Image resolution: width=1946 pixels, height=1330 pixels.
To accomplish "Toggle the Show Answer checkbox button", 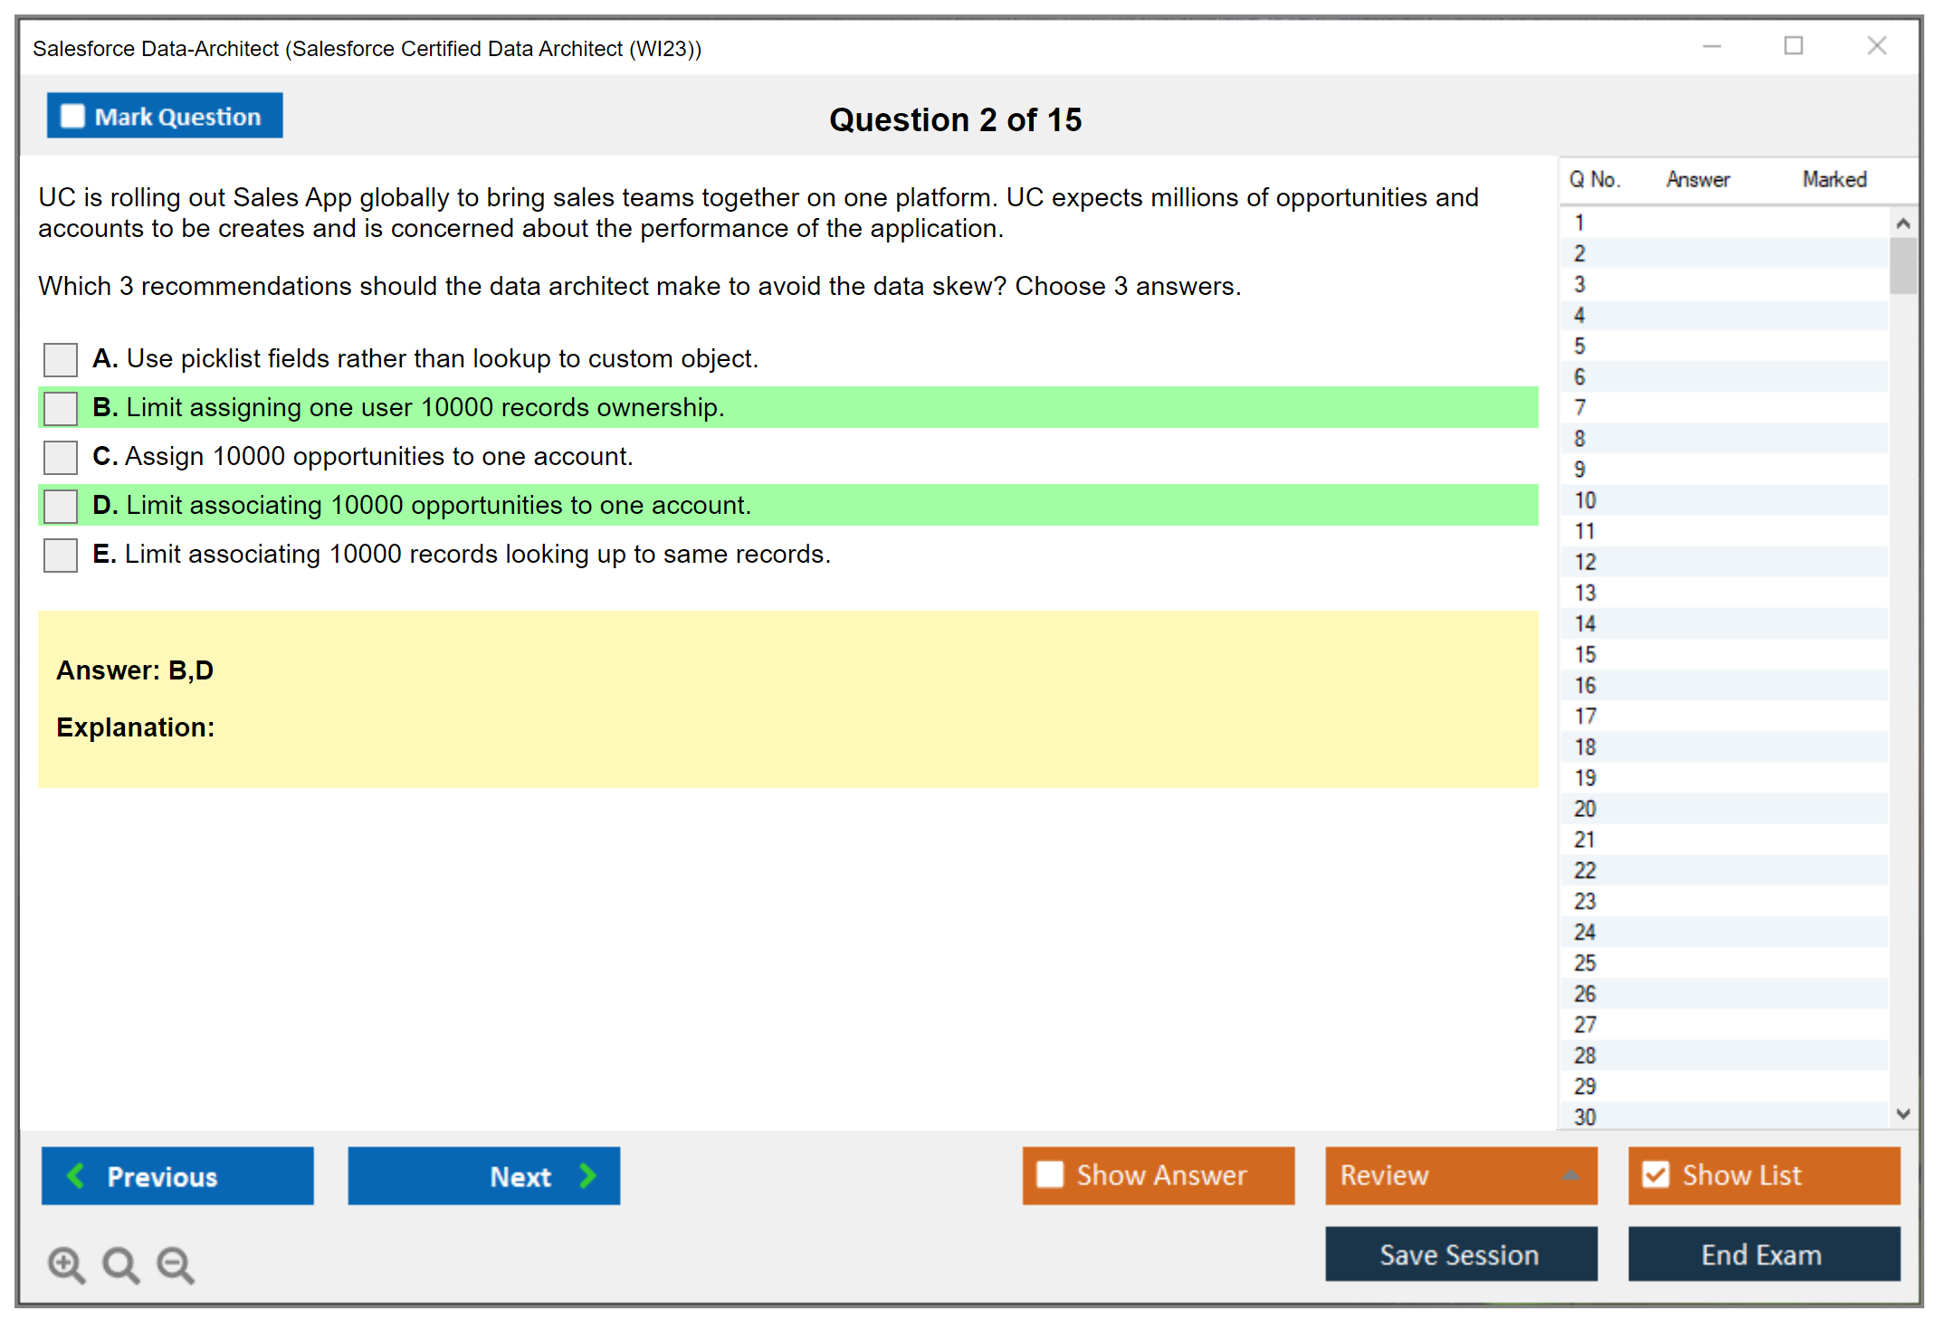I will [x=1050, y=1174].
